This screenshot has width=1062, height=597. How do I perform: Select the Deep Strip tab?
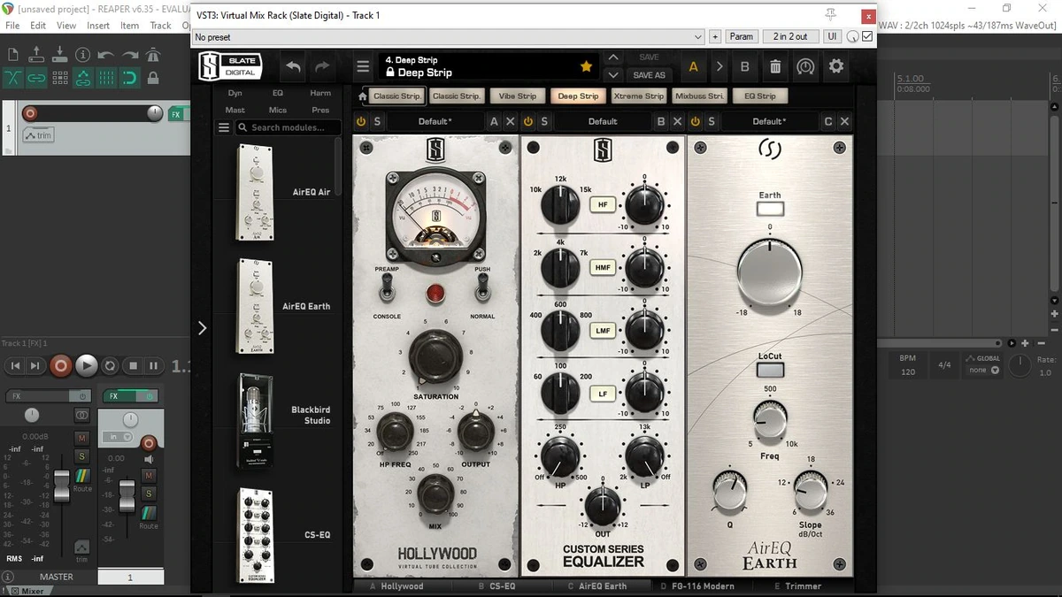(578, 96)
